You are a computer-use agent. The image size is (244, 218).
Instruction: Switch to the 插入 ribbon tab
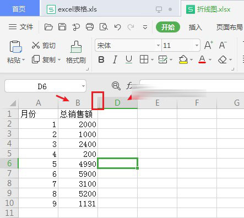pyautogui.click(x=196, y=27)
